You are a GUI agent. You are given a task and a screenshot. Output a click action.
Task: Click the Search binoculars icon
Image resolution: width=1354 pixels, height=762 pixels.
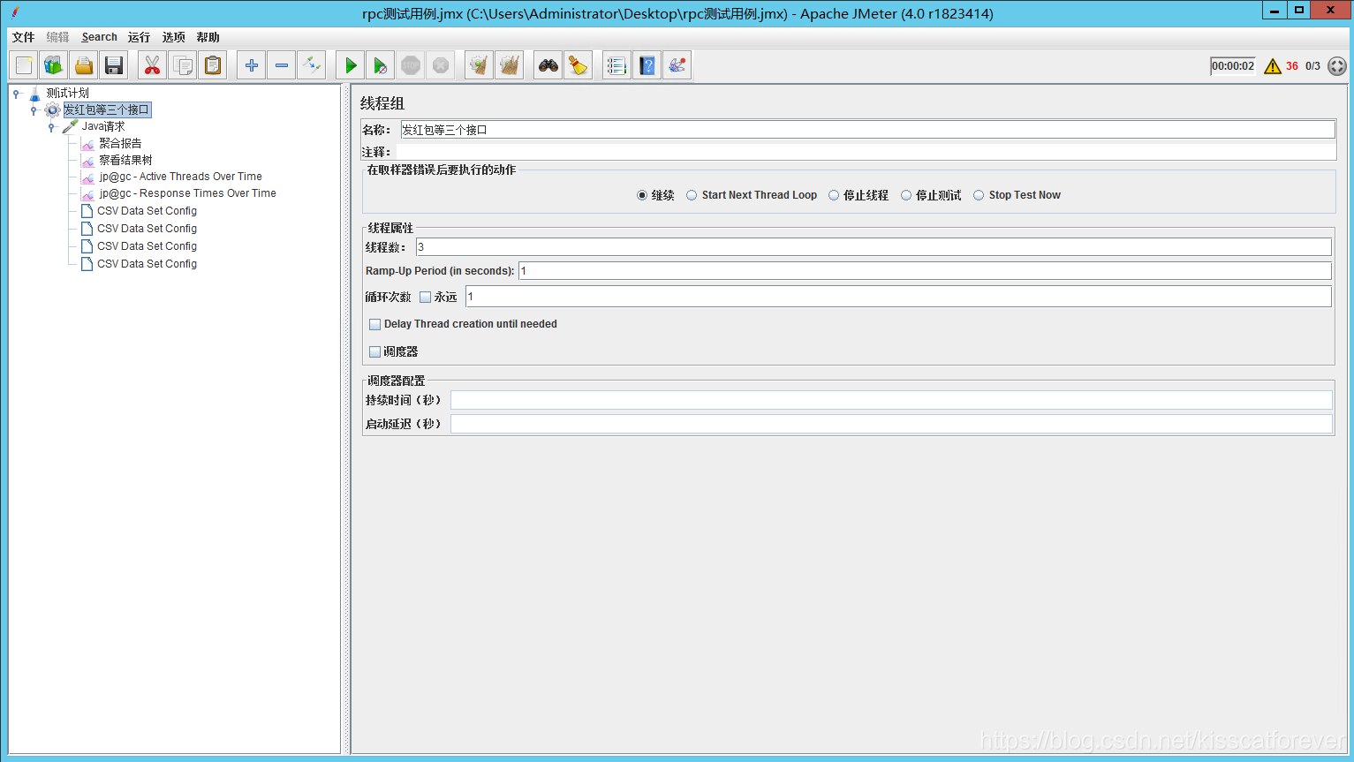click(548, 65)
